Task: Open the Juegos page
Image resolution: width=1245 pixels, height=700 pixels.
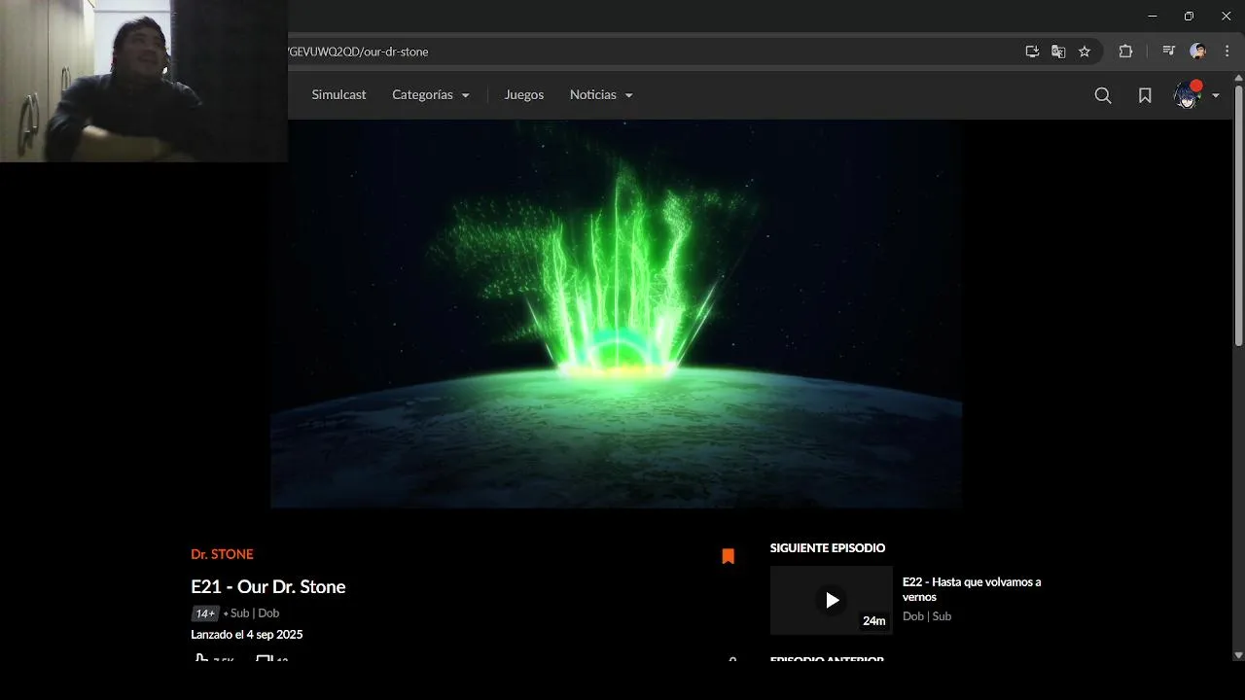Action: point(523,94)
